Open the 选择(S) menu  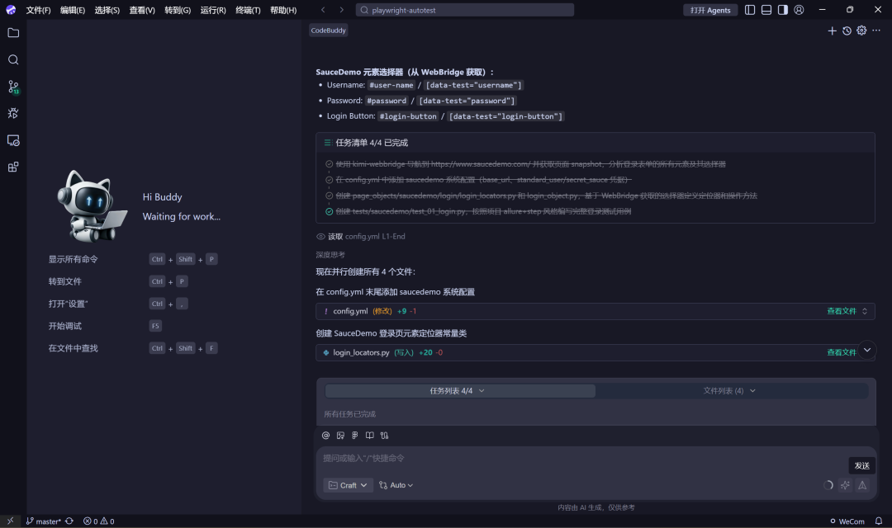[107, 10]
